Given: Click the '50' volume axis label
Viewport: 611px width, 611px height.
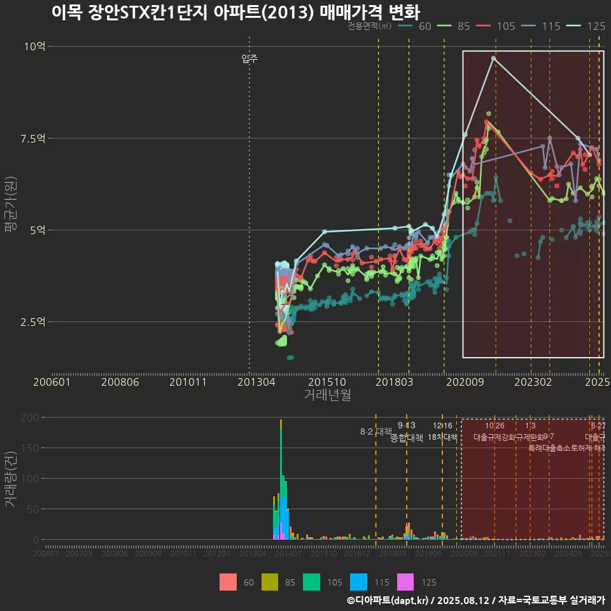Looking at the screenshot, I should 33,509.
